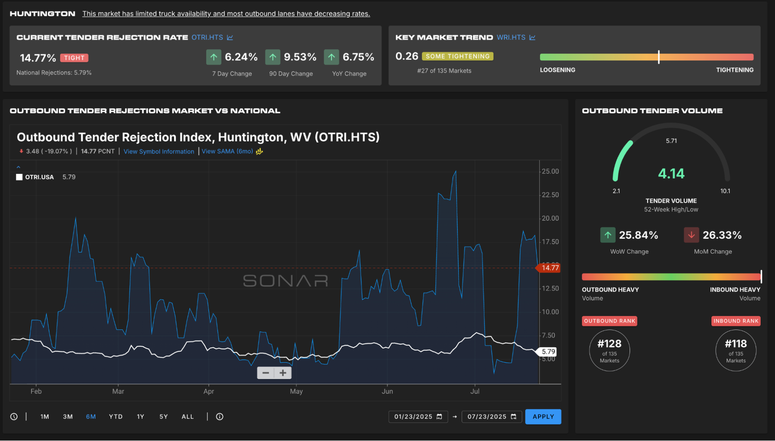Click the SOME TIGHTENING badge
The height and width of the screenshot is (441, 775).
457,56
